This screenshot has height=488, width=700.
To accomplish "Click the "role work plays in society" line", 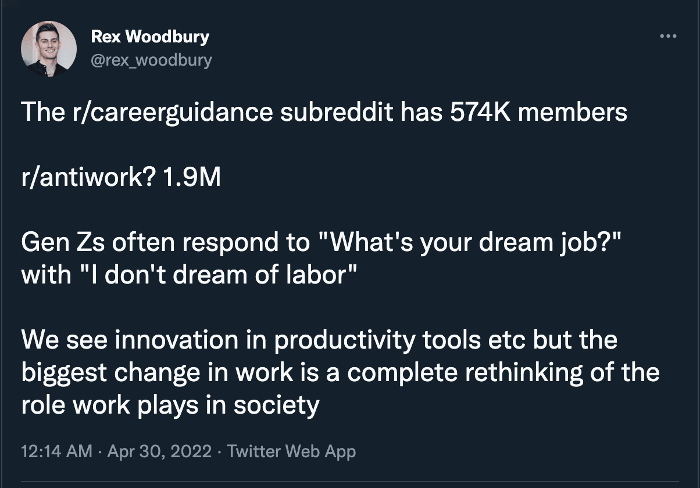I will (170, 405).
